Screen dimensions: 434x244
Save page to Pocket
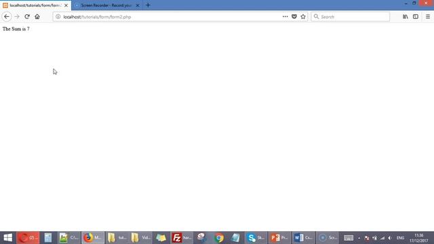click(x=294, y=16)
